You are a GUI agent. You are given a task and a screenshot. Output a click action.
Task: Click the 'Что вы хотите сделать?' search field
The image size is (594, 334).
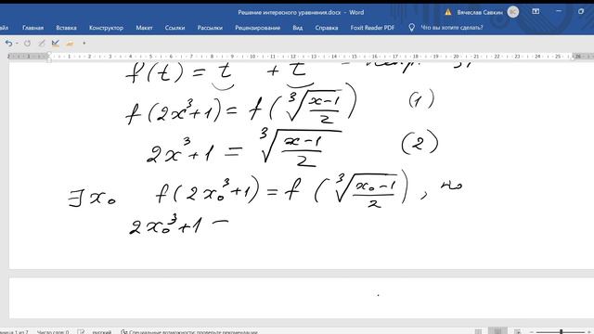tap(452, 28)
